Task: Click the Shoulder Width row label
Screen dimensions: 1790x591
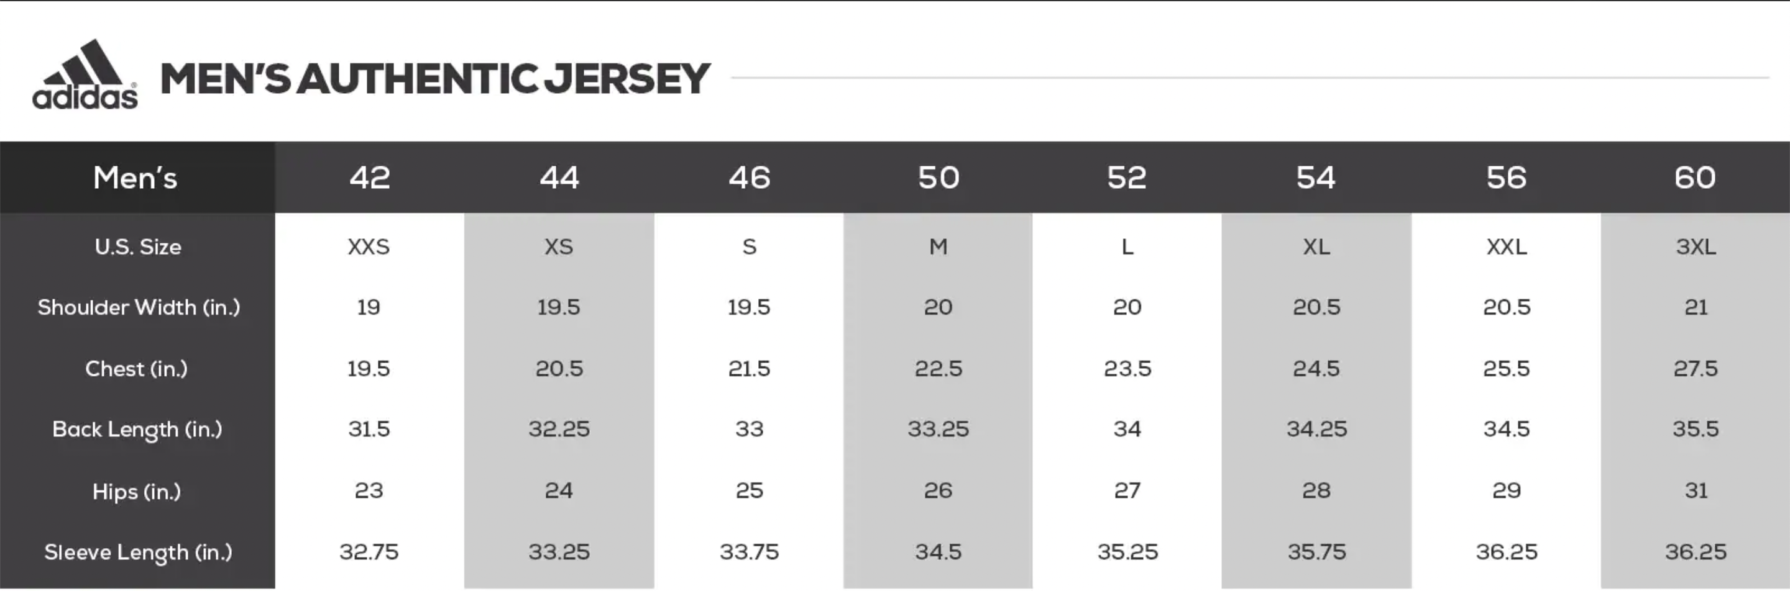Action: [x=138, y=307]
